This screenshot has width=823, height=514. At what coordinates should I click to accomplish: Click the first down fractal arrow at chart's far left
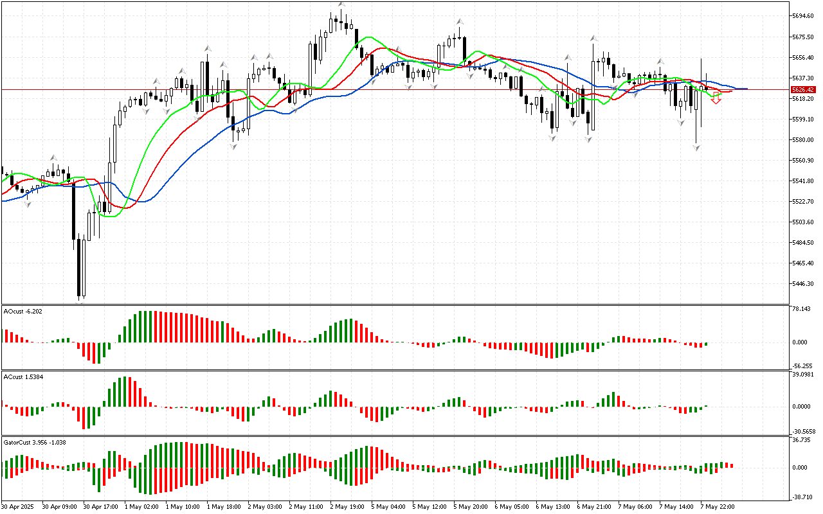point(28,204)
